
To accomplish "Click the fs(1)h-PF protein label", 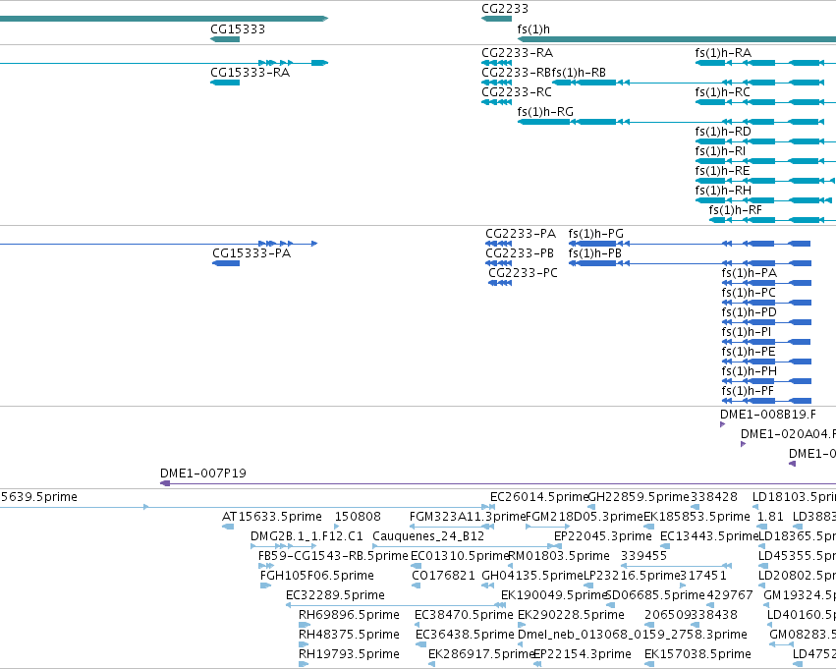I will [748, 392].
